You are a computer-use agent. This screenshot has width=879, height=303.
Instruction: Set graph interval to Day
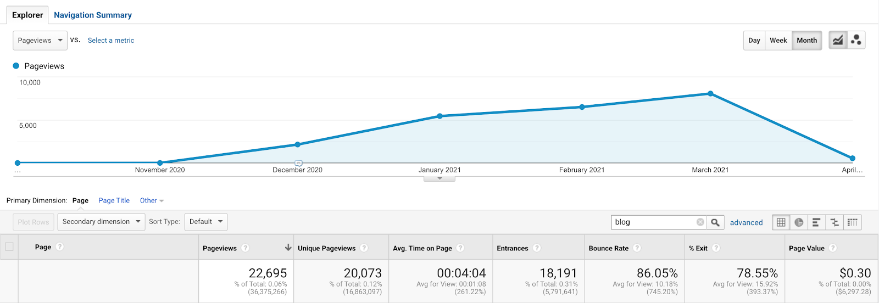(754, 40)
